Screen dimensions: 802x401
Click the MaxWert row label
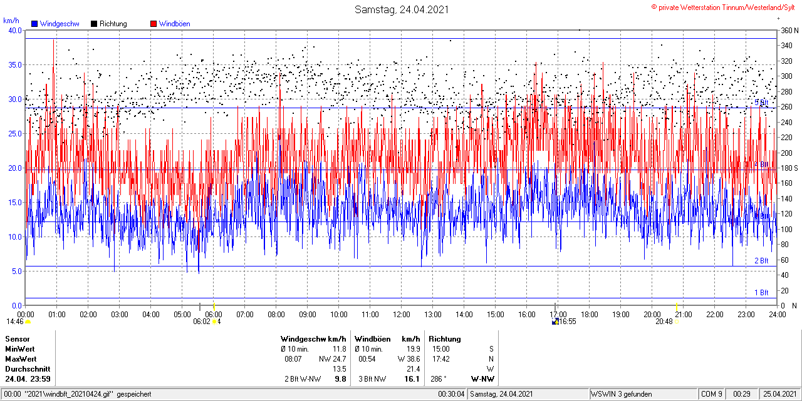point(21,359)
